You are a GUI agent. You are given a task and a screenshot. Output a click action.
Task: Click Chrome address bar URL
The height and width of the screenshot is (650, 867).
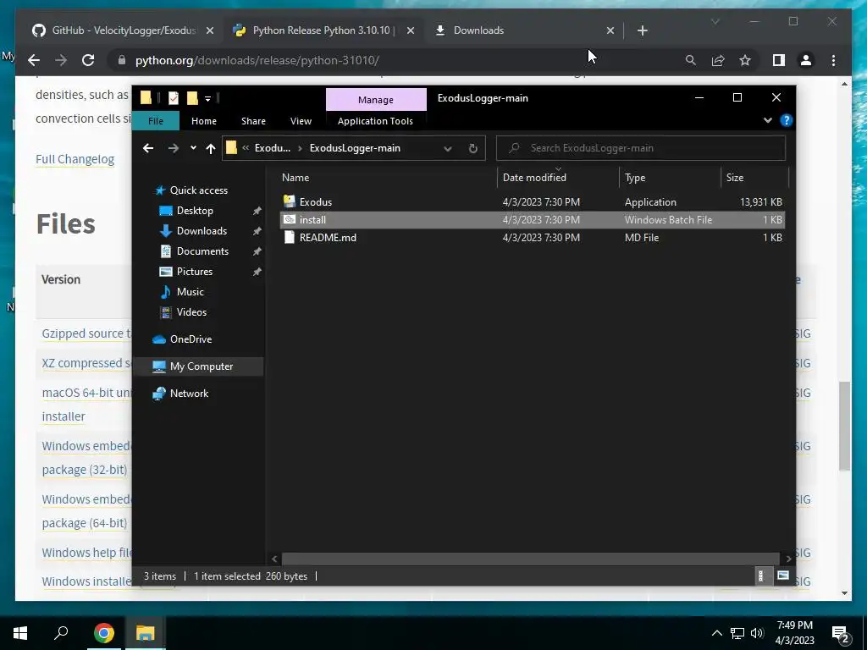point(257,60)
